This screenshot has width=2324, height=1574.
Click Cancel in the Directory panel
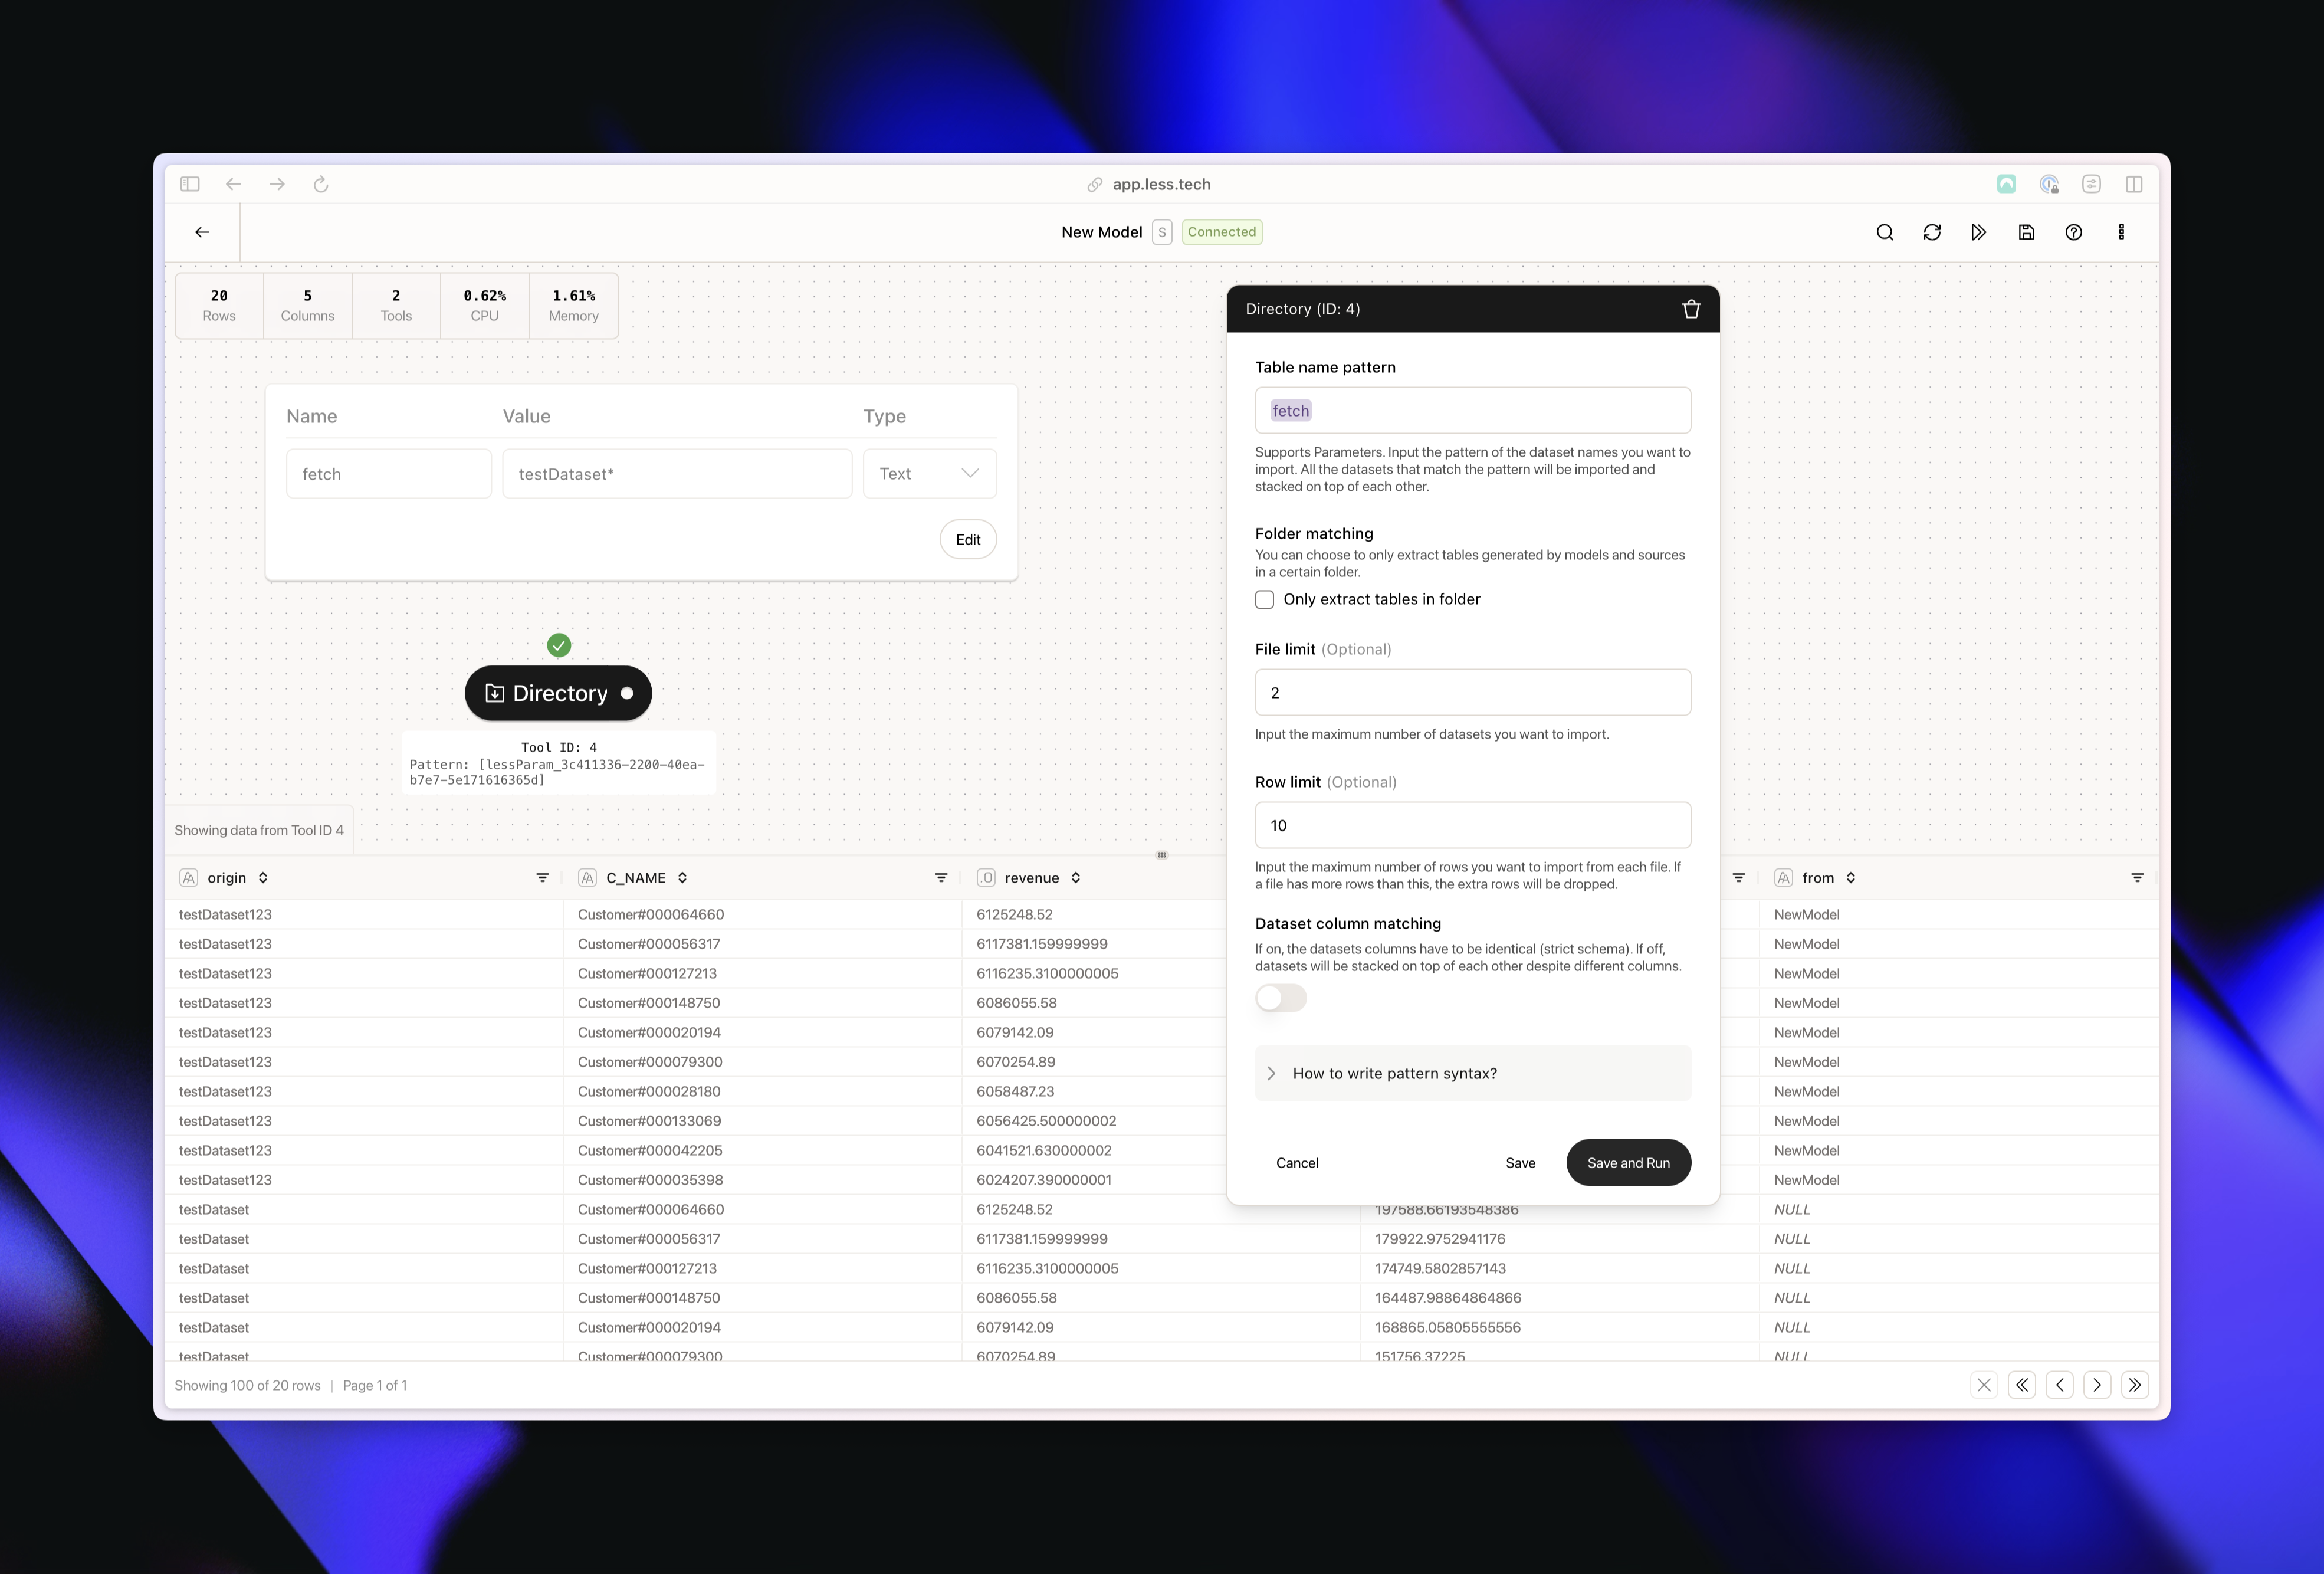[x=1296, y=1162]
